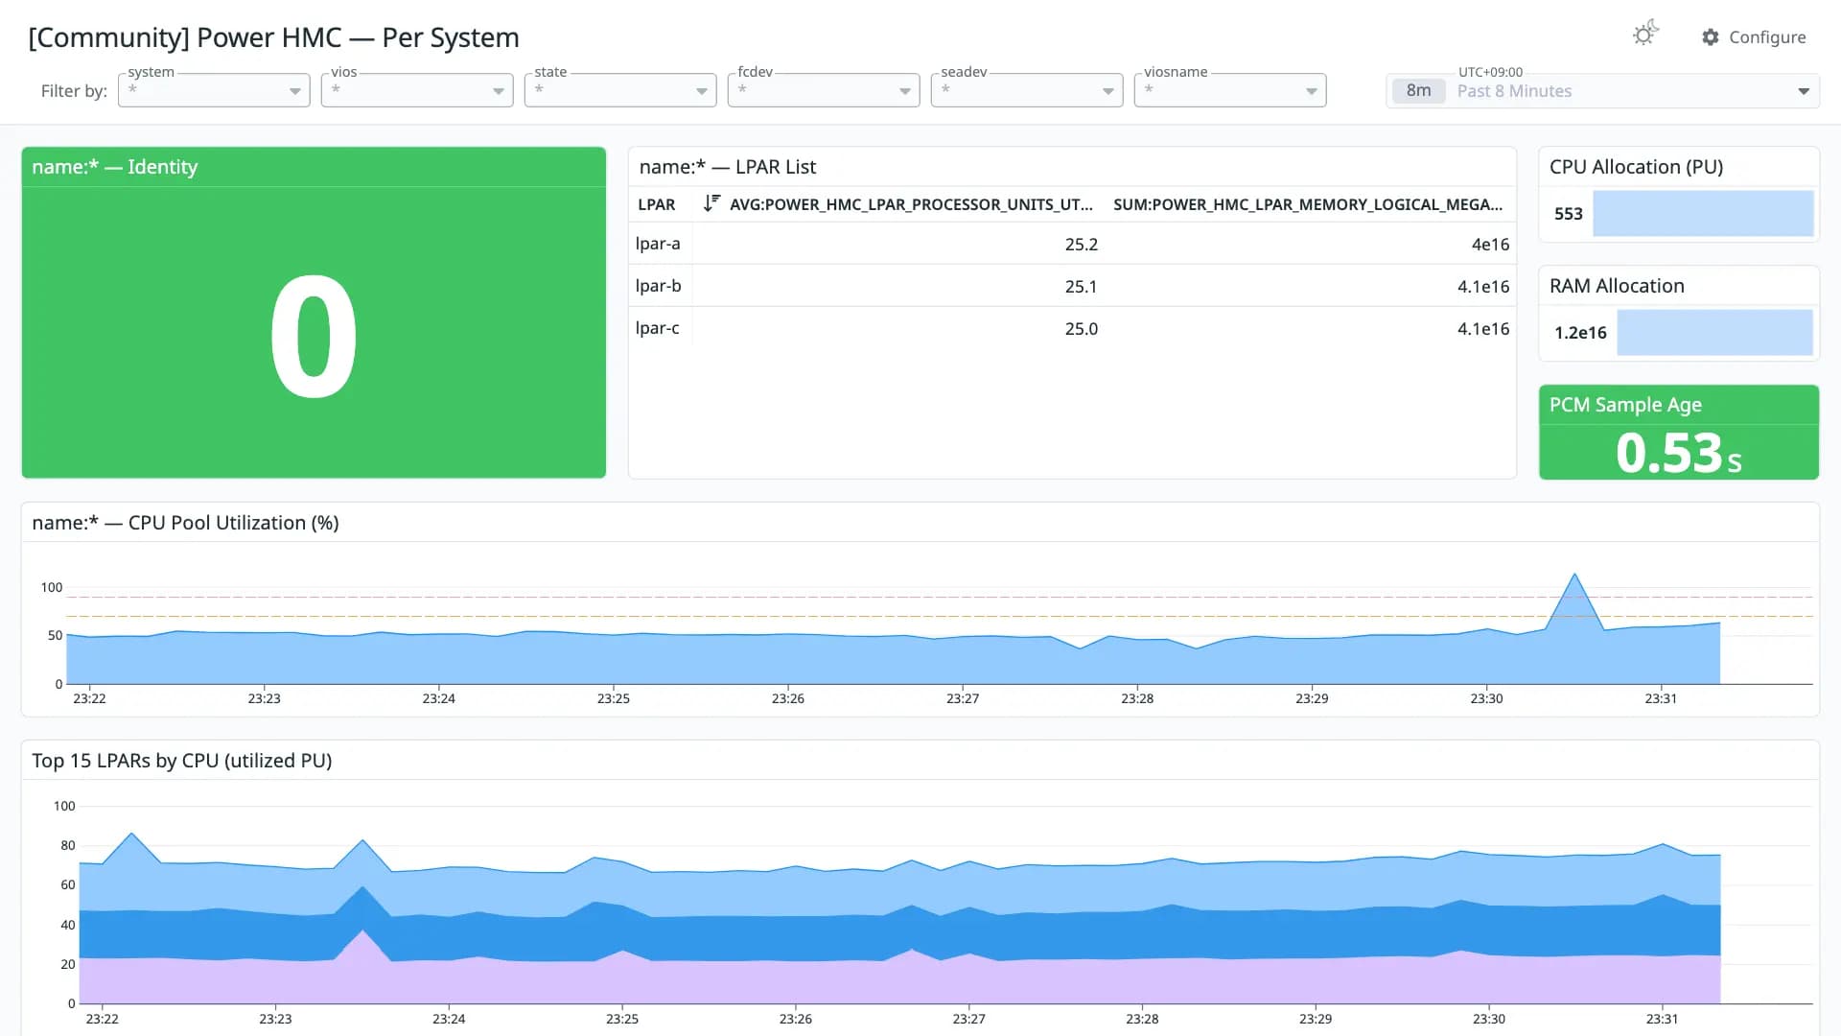Viewport: 1841px width, 1036px height.
Task: Click the 553 CPU Allocation value
Action: 1569,214
